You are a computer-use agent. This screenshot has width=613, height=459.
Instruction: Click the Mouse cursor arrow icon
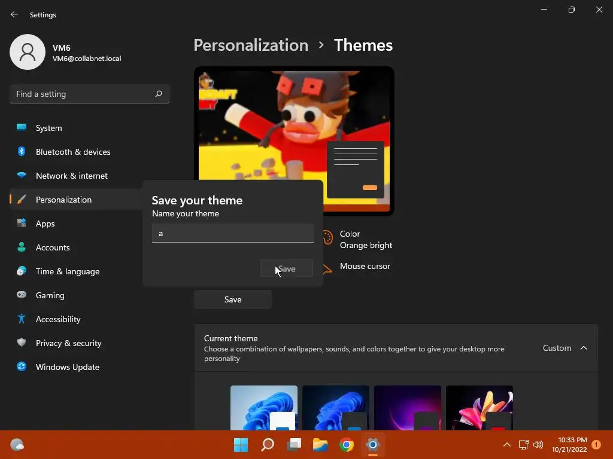[x=327, y=268]
